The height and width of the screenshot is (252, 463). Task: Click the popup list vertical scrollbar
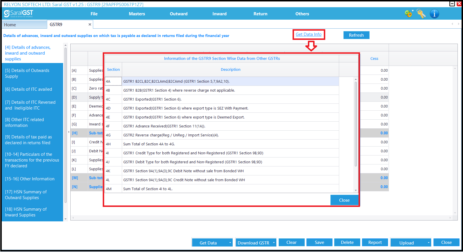pos(356,124)
